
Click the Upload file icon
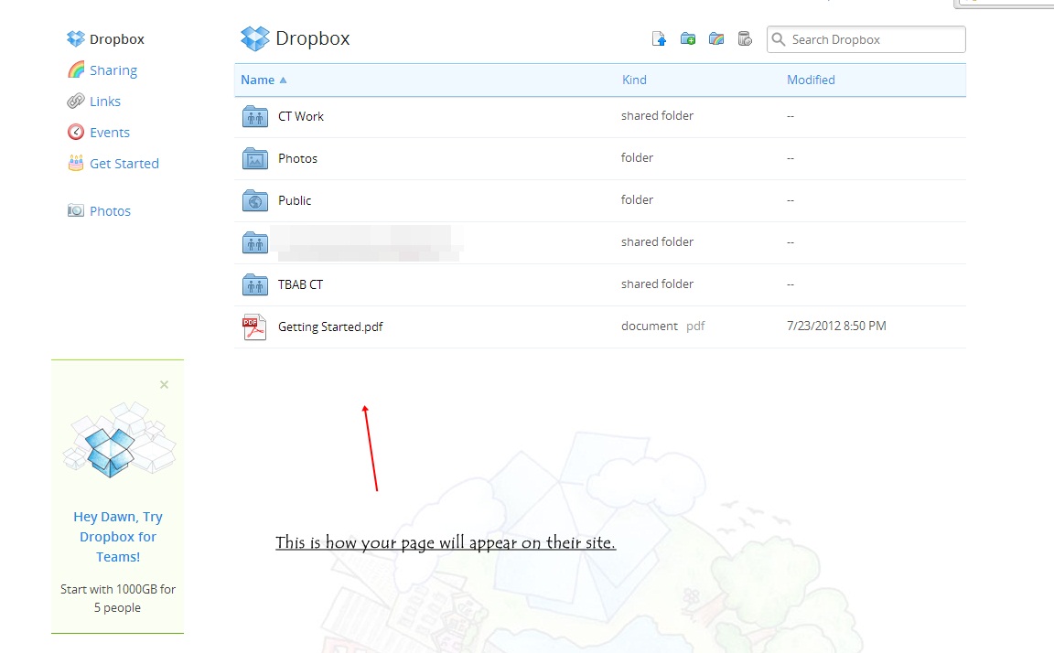coord(659,39)
